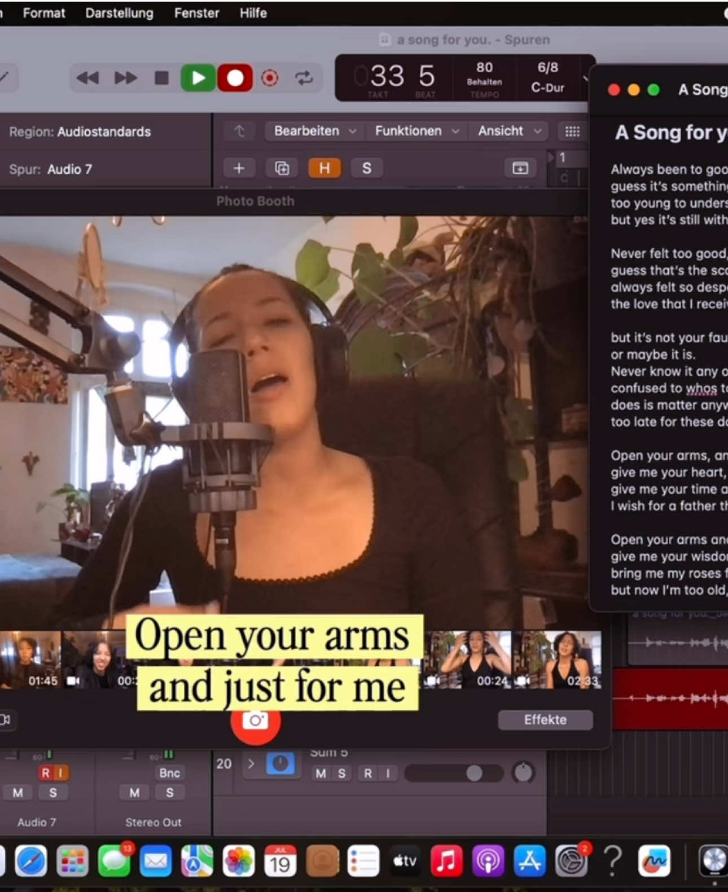
Task: Toggle the orange H hide button
Action: click(x=324, y=168)
